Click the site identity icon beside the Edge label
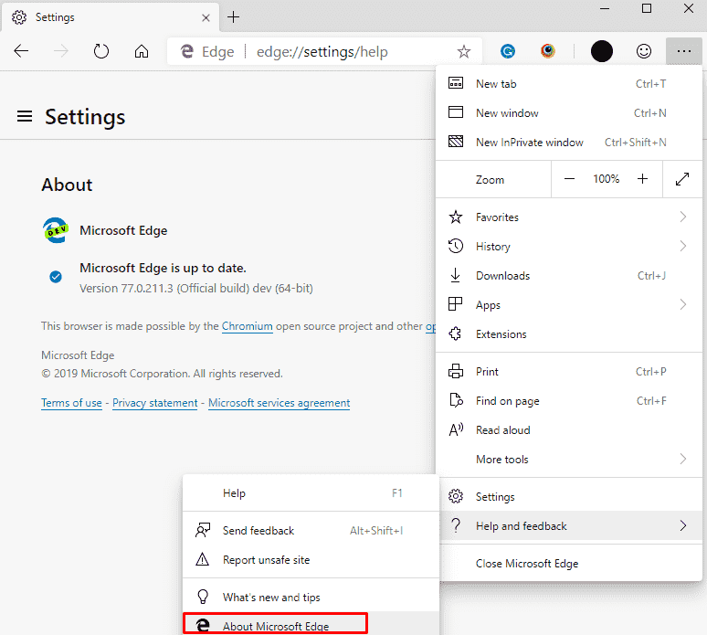This screenshot has height=635, width=707. click(187, 52)
